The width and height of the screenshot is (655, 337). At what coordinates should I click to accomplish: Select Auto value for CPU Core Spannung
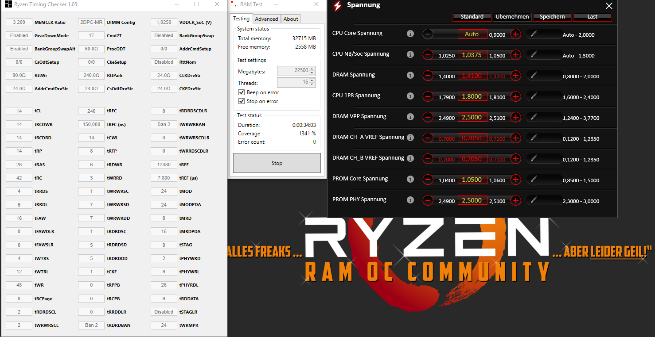472,34
